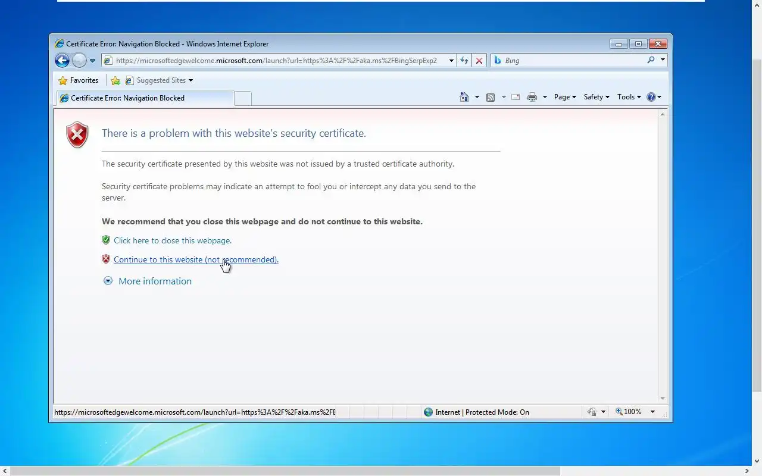Viewport: 762px width, 476px height.
Task: Open the Tools menu
Action: (629, 97)
